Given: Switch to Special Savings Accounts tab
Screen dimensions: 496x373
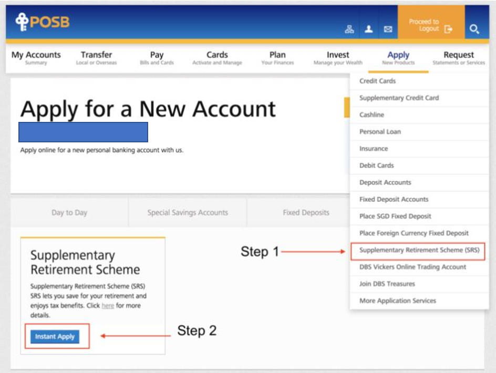Looking at the screenshot, I should pos(188,213).
